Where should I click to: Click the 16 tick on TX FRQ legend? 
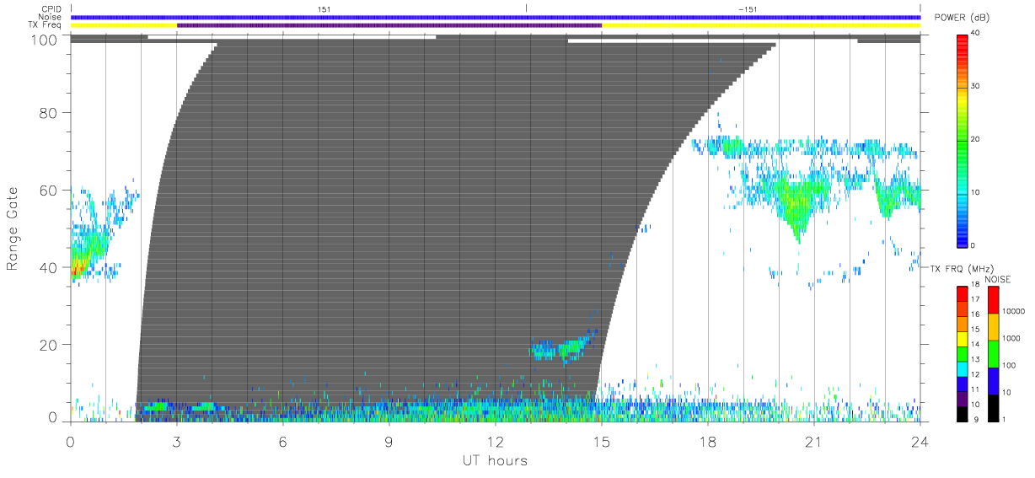975,315
